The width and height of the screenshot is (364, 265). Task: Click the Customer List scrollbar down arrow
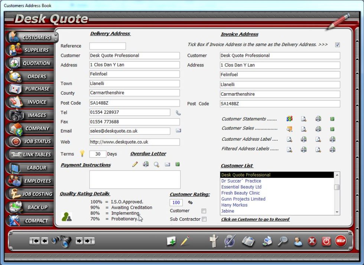(x=337, y=212)
